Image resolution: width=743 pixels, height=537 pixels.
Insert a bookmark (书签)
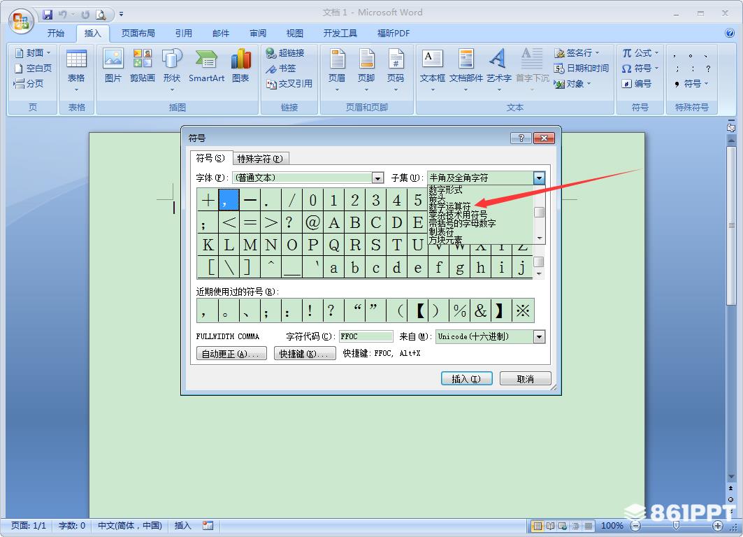pos(280,69)
